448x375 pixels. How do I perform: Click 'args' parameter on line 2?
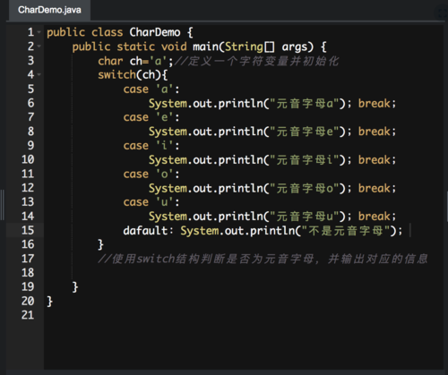click(295, 47)
